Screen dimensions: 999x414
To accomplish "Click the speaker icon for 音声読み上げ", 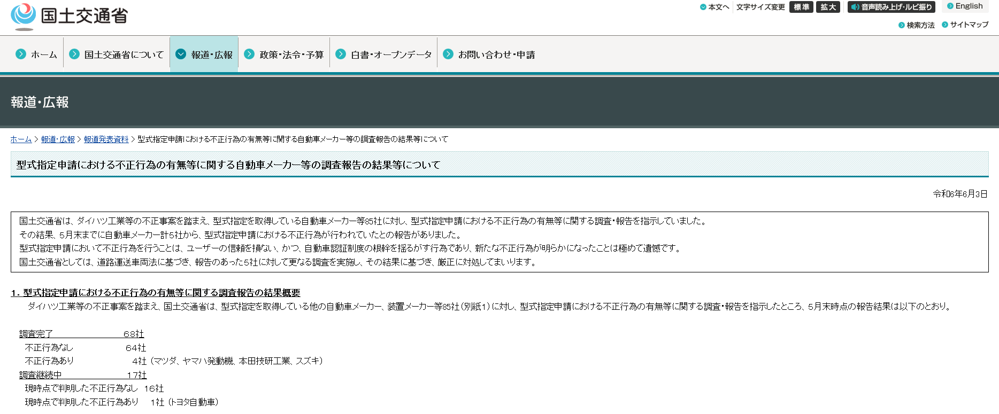I will [x=856, y=7].
